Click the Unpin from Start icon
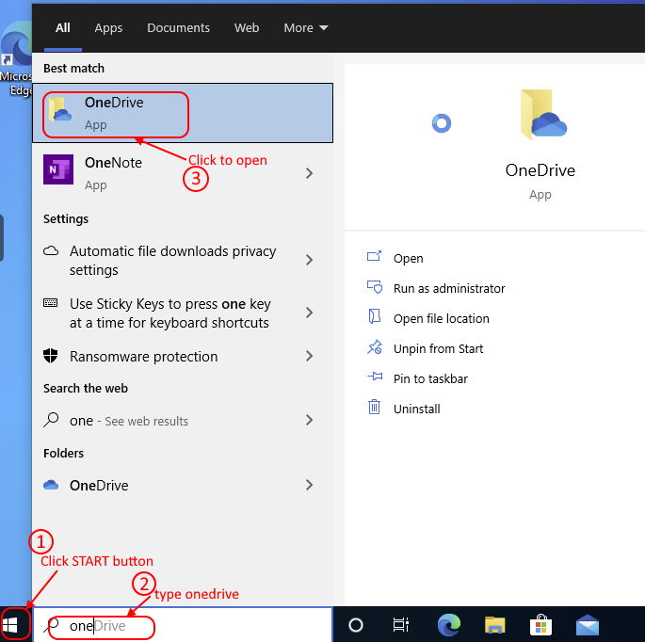 point(375,347)
